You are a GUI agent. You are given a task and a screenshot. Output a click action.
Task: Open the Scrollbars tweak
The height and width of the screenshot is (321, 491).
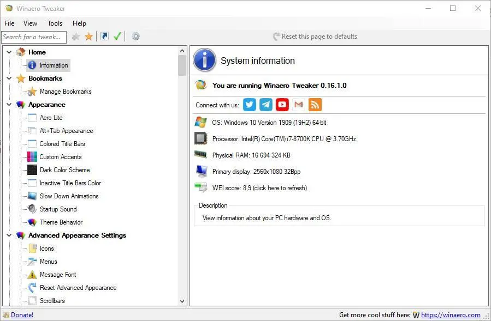[52, 301]
